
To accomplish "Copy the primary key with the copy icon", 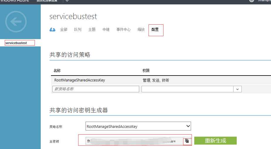I will [x=187, y=141].
